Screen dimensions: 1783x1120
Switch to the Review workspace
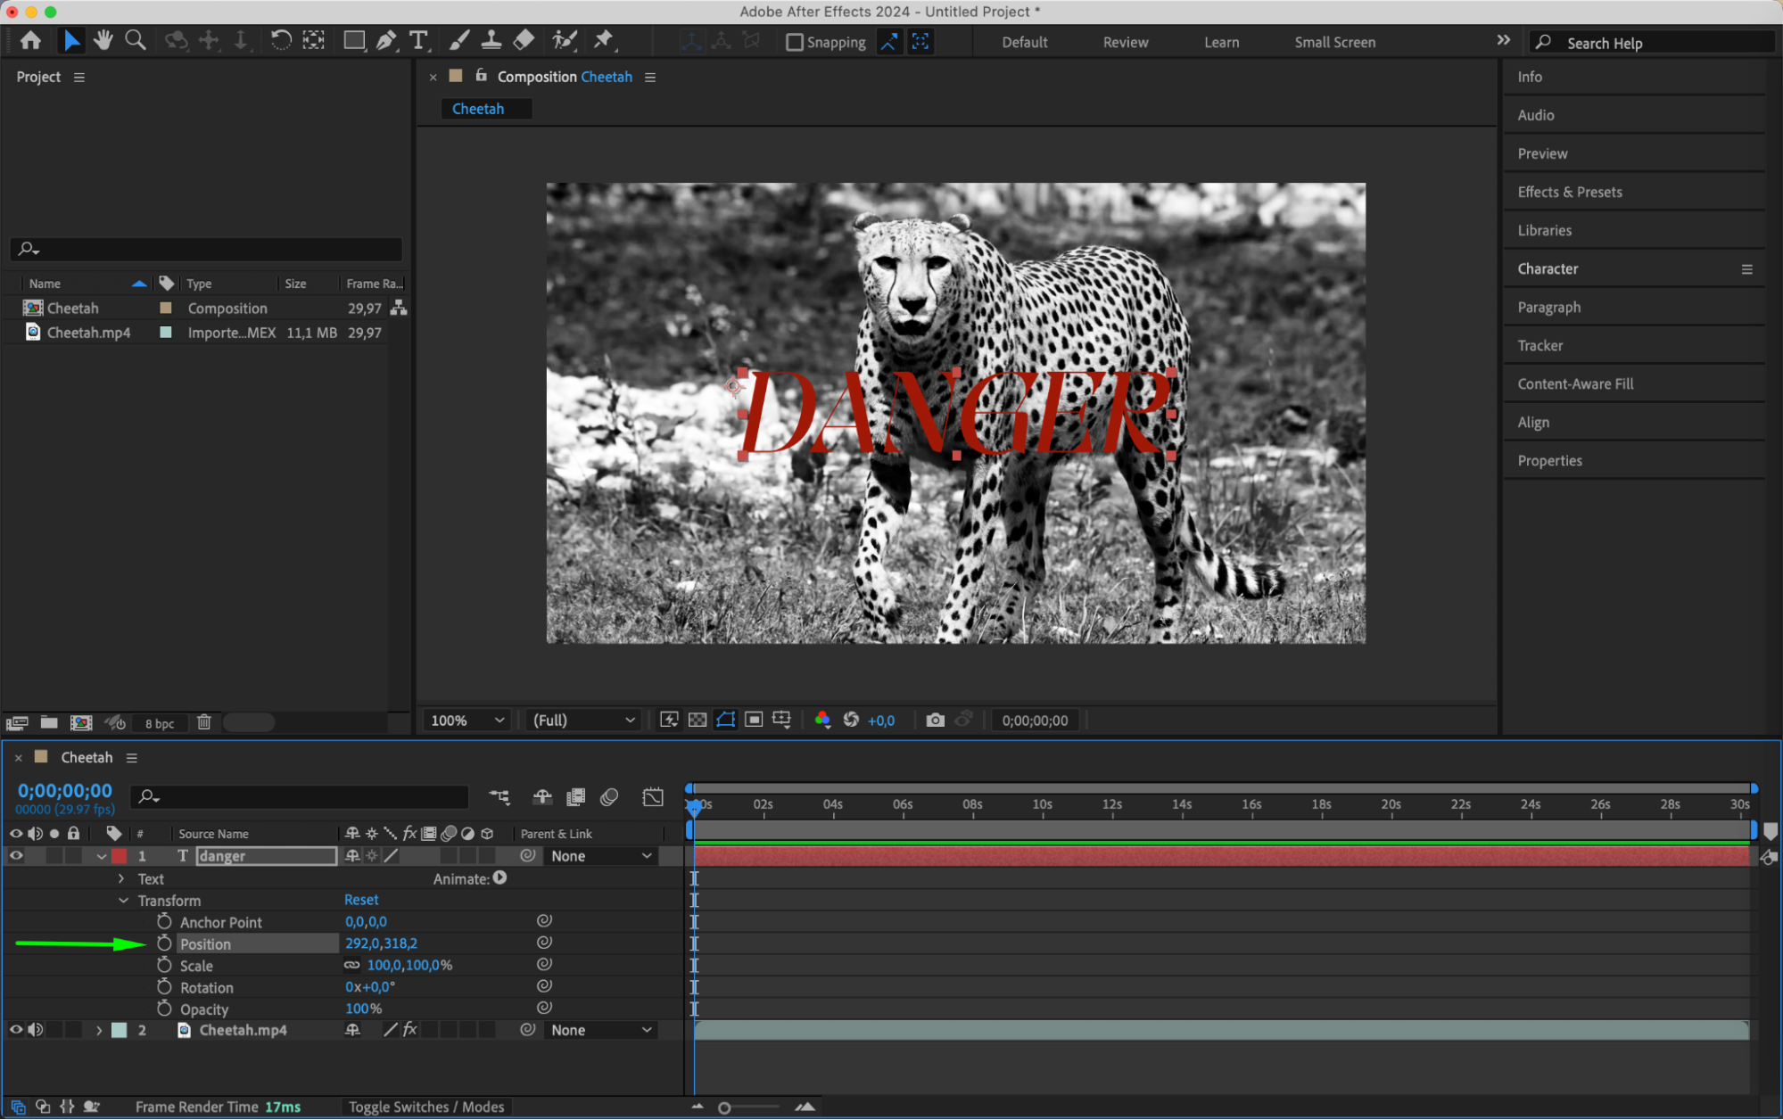point(1125,42)
